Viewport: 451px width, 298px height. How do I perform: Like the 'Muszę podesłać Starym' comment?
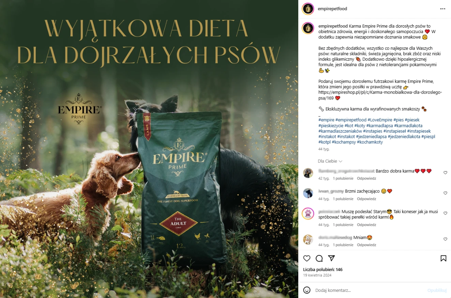point(445,213)
